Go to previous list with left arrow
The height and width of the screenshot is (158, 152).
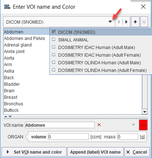(119, 22)
